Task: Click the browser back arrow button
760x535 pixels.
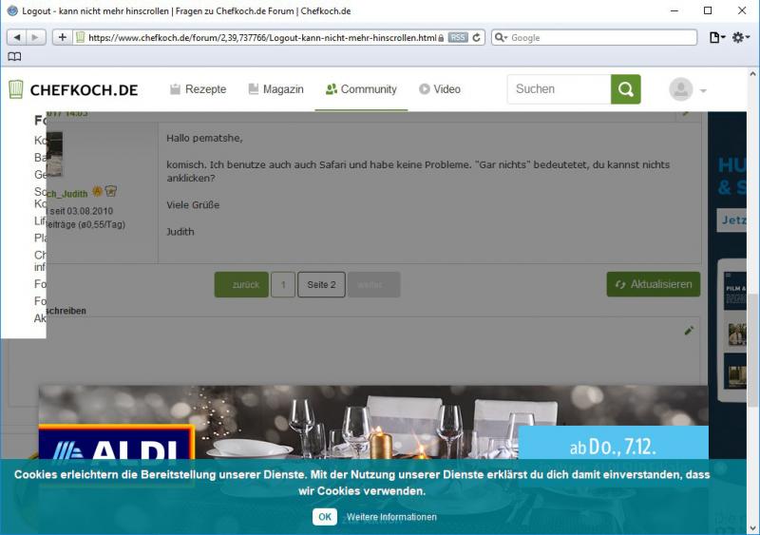Action: coord(16,37)
